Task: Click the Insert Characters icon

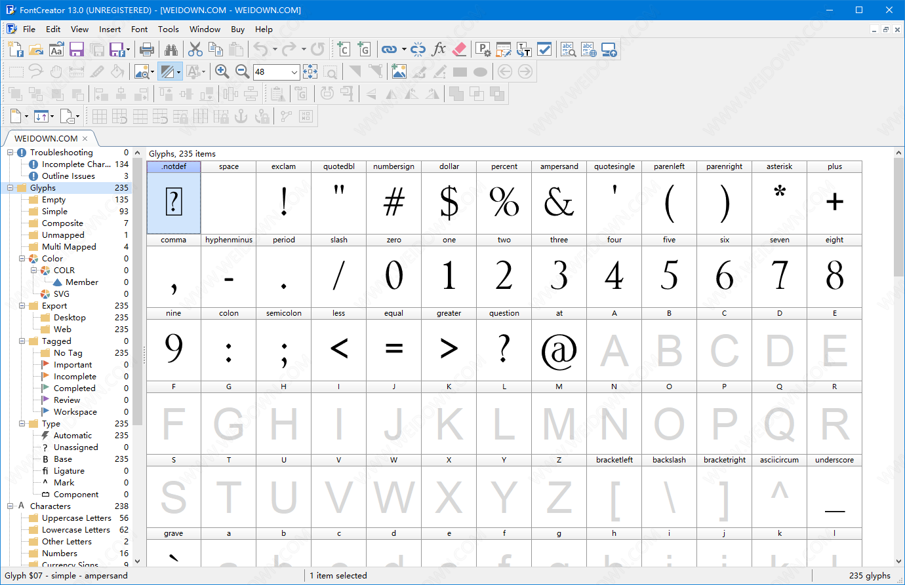Action: (344, 49)
